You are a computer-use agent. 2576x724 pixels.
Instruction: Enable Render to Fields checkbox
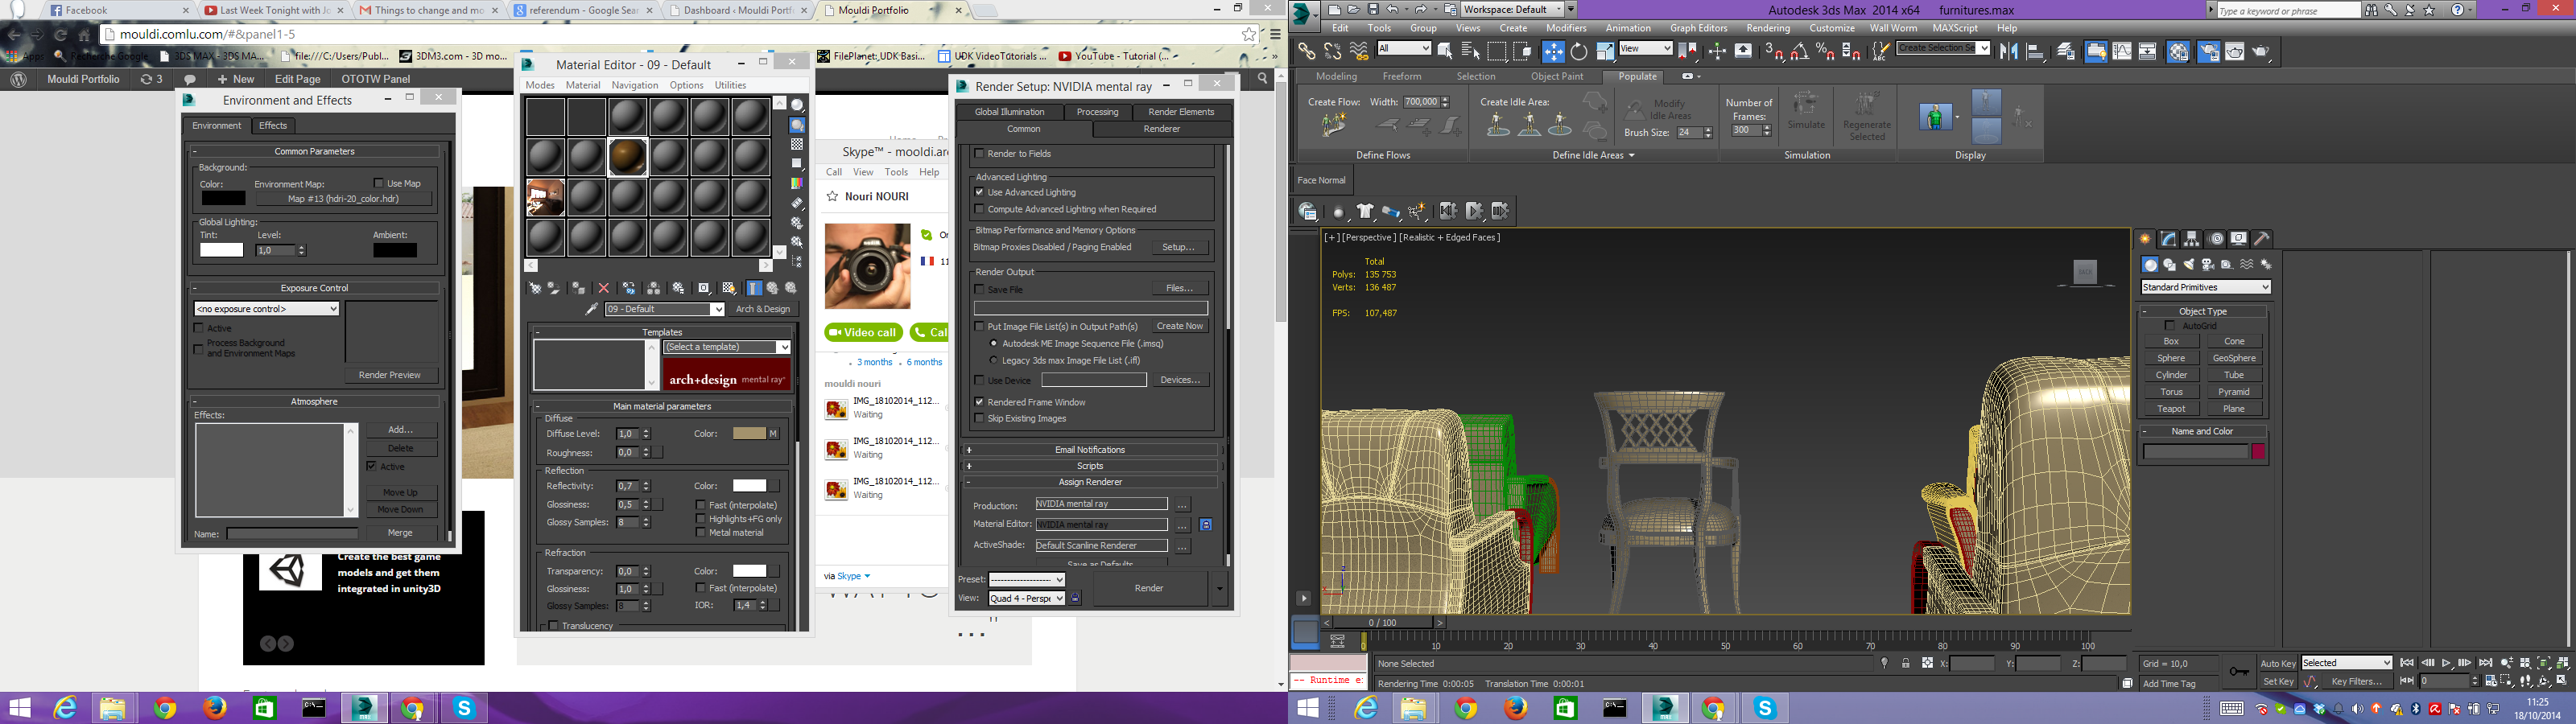click(979, 154)
